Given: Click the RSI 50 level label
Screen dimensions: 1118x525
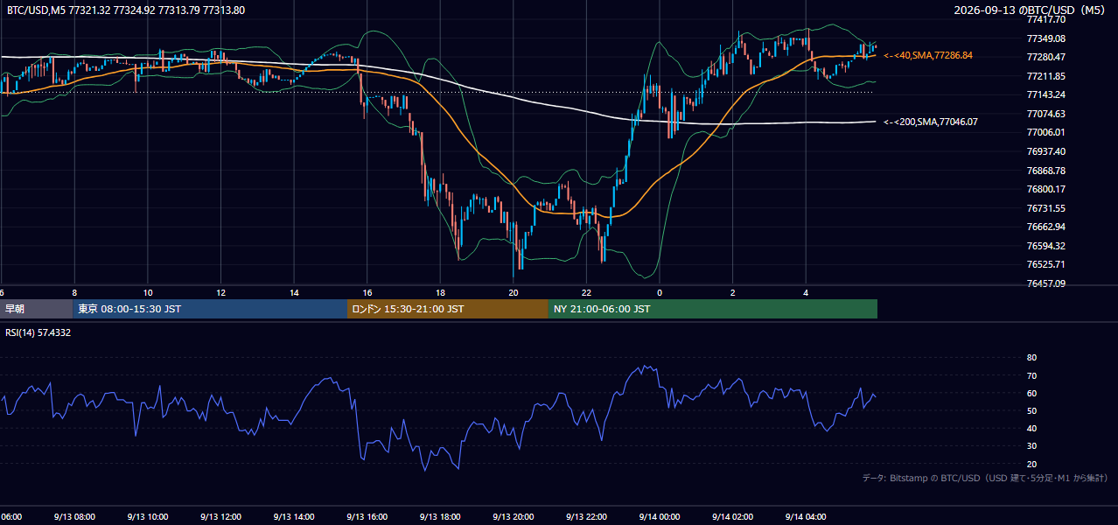Looking at the screenshot, I should pyautogui.click(x=1031, y=410).
